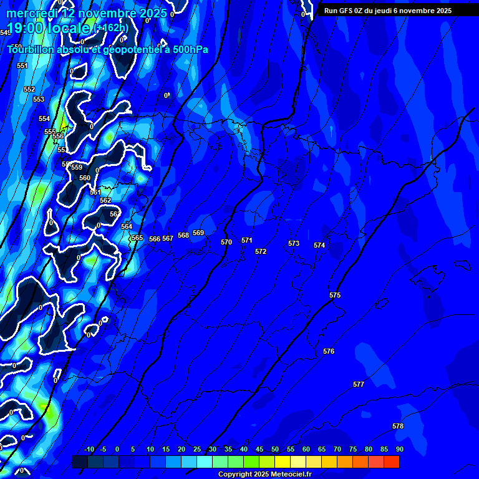Click the -10 label on the color scale
The image size is (479, 479).
(89, 450)
